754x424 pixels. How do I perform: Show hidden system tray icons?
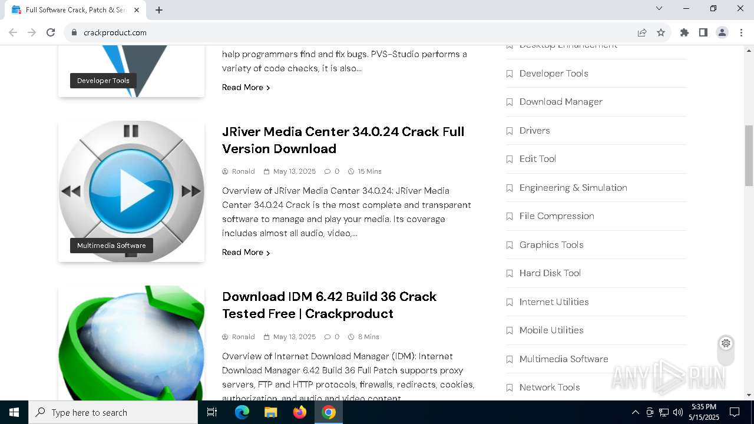click(x=635, y=412)
